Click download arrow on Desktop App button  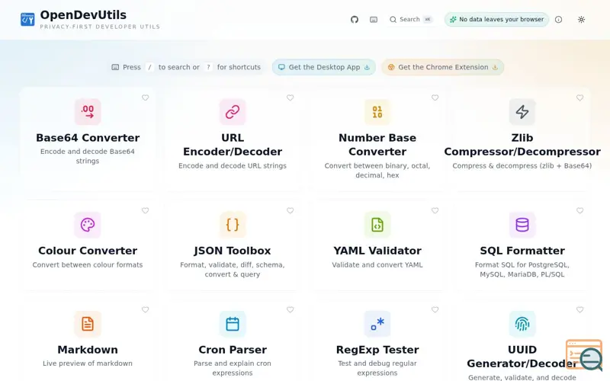click(367, 67)
